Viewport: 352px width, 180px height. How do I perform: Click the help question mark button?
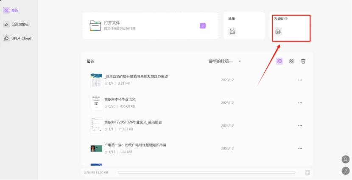pos(346,171)
